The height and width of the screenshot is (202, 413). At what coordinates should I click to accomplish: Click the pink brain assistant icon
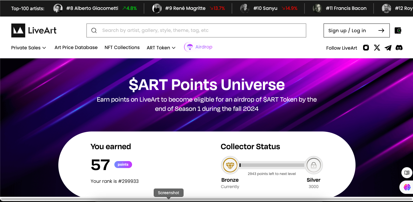click(407, 187)
